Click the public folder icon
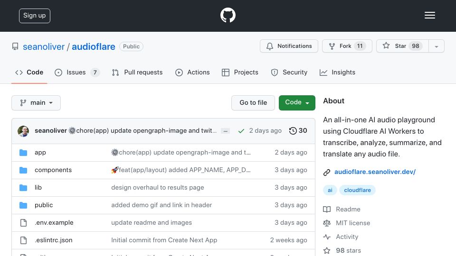This screenshot has height=256, width=456. click(23, 205)
